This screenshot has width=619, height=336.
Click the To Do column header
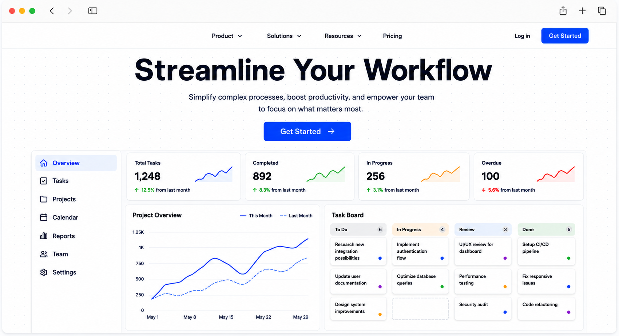click(358, 229)
